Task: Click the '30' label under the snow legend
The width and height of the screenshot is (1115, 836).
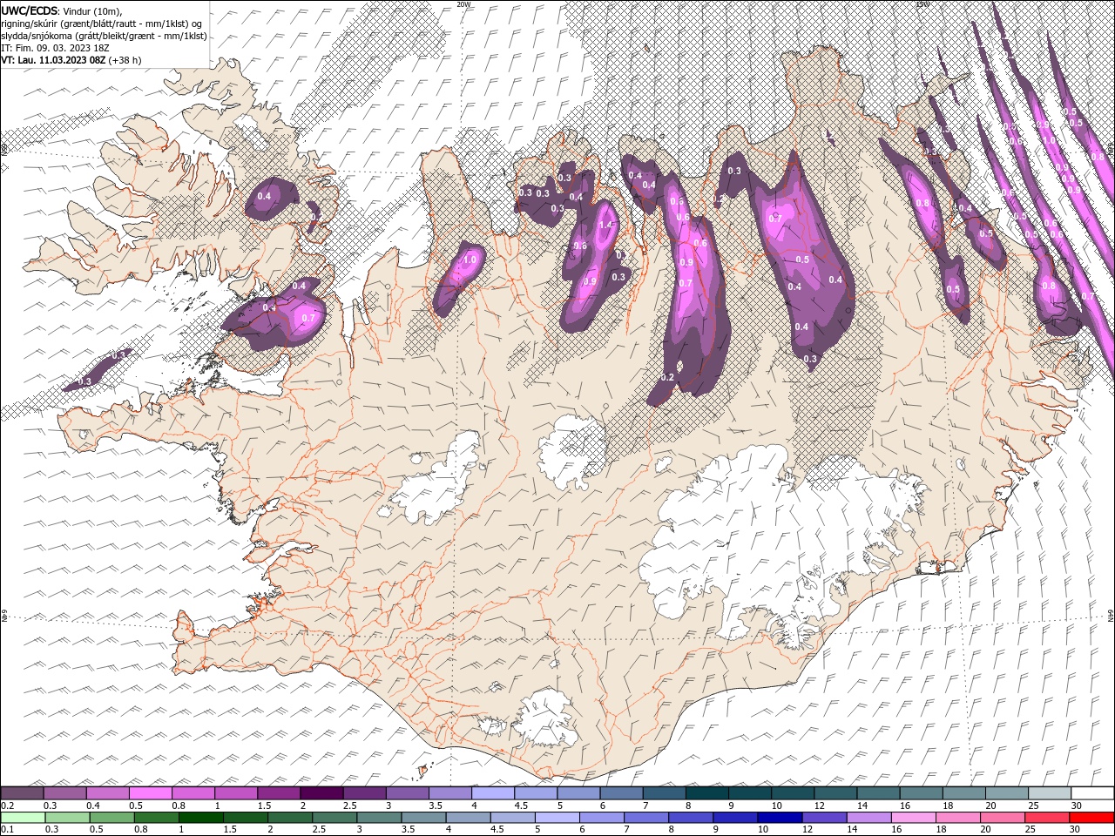Action: point(1077,806)
